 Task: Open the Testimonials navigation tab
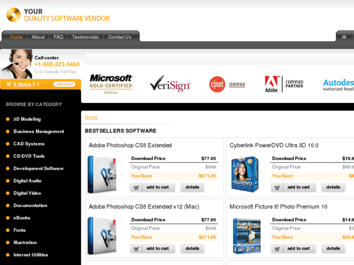point(85,37)
